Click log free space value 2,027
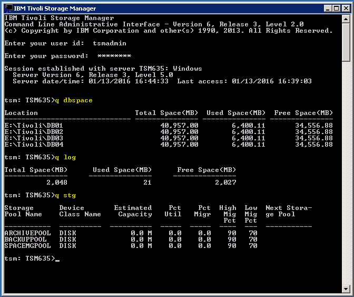The width and height of the screenshot is (354, 297). 225,182
